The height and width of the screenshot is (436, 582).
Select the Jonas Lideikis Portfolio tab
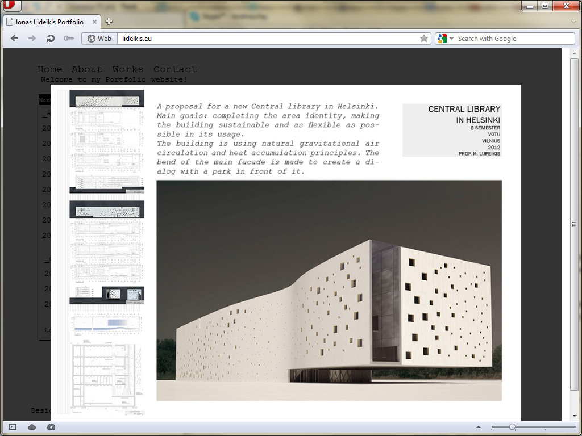[x=49, y=22]
